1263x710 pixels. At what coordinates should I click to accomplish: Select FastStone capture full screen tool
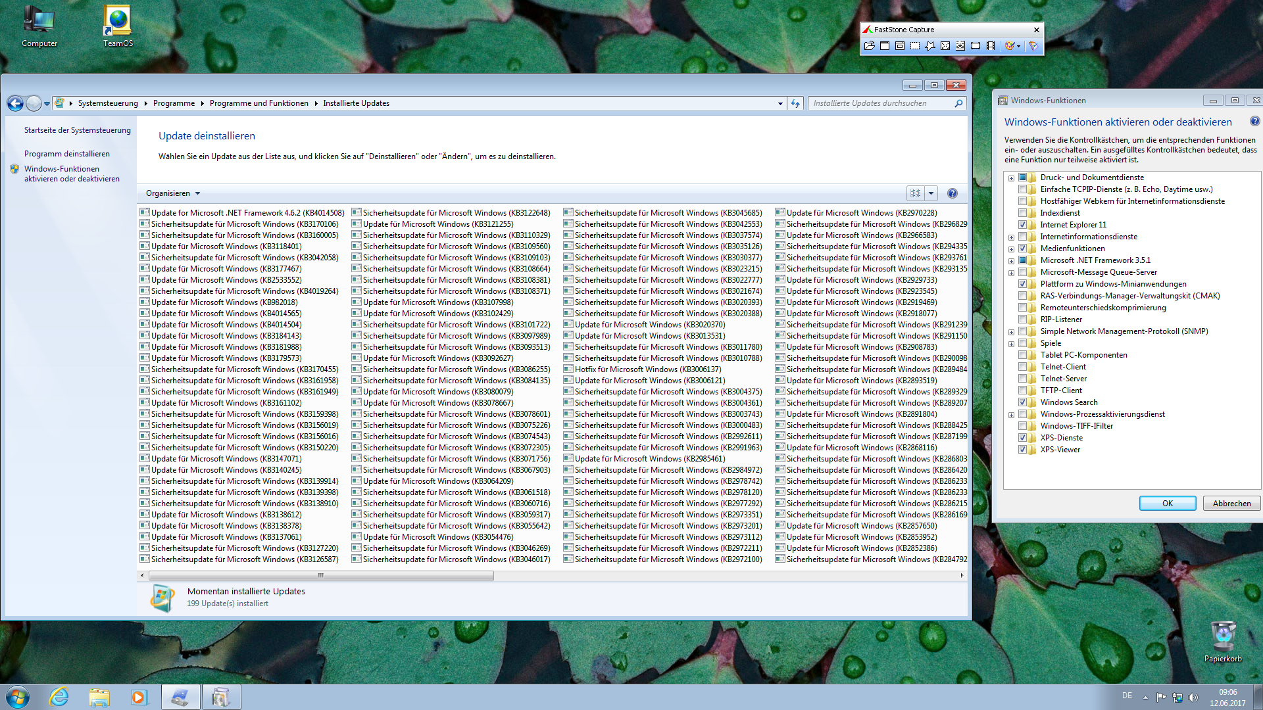click(x=945, y=46)
